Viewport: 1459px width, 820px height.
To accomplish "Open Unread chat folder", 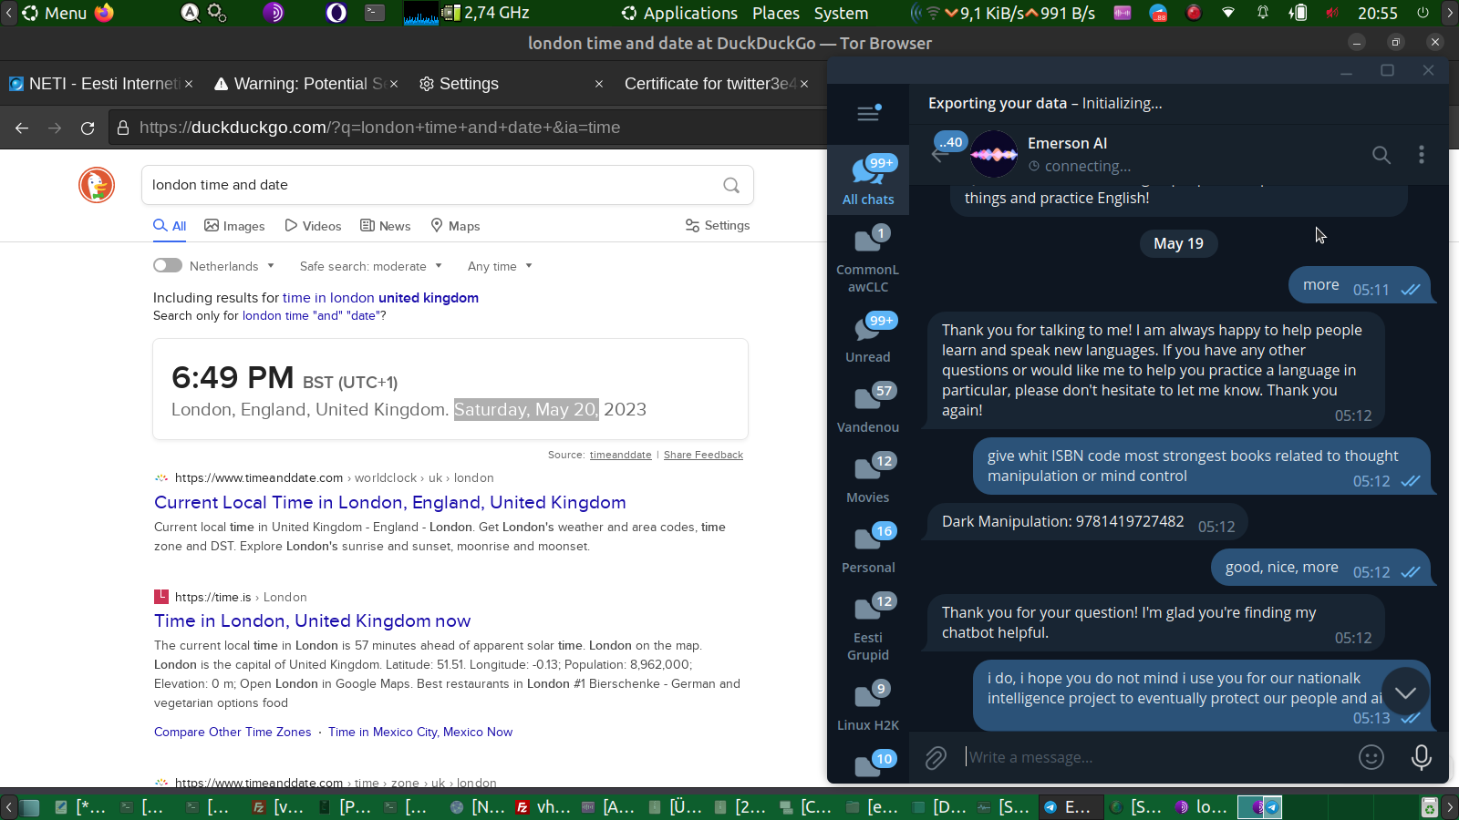I will [868, 337].
